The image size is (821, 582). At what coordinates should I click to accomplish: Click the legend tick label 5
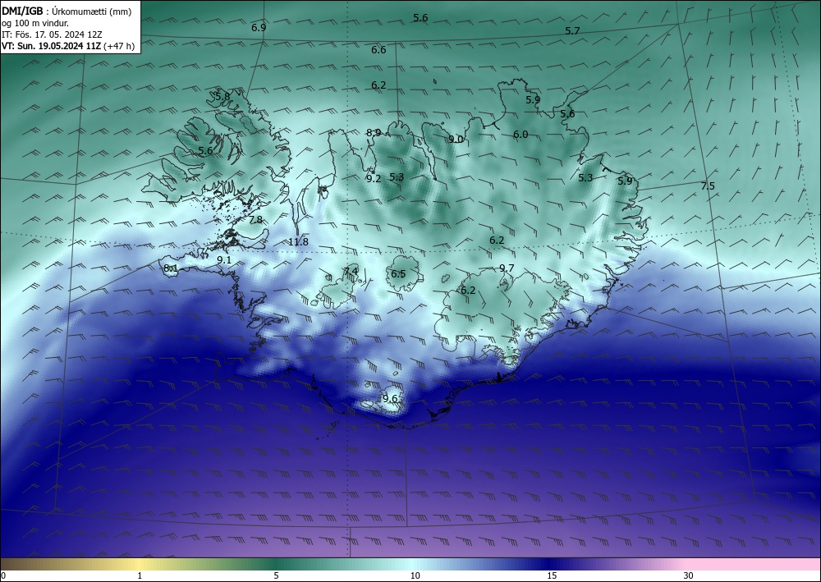(276, 575)
